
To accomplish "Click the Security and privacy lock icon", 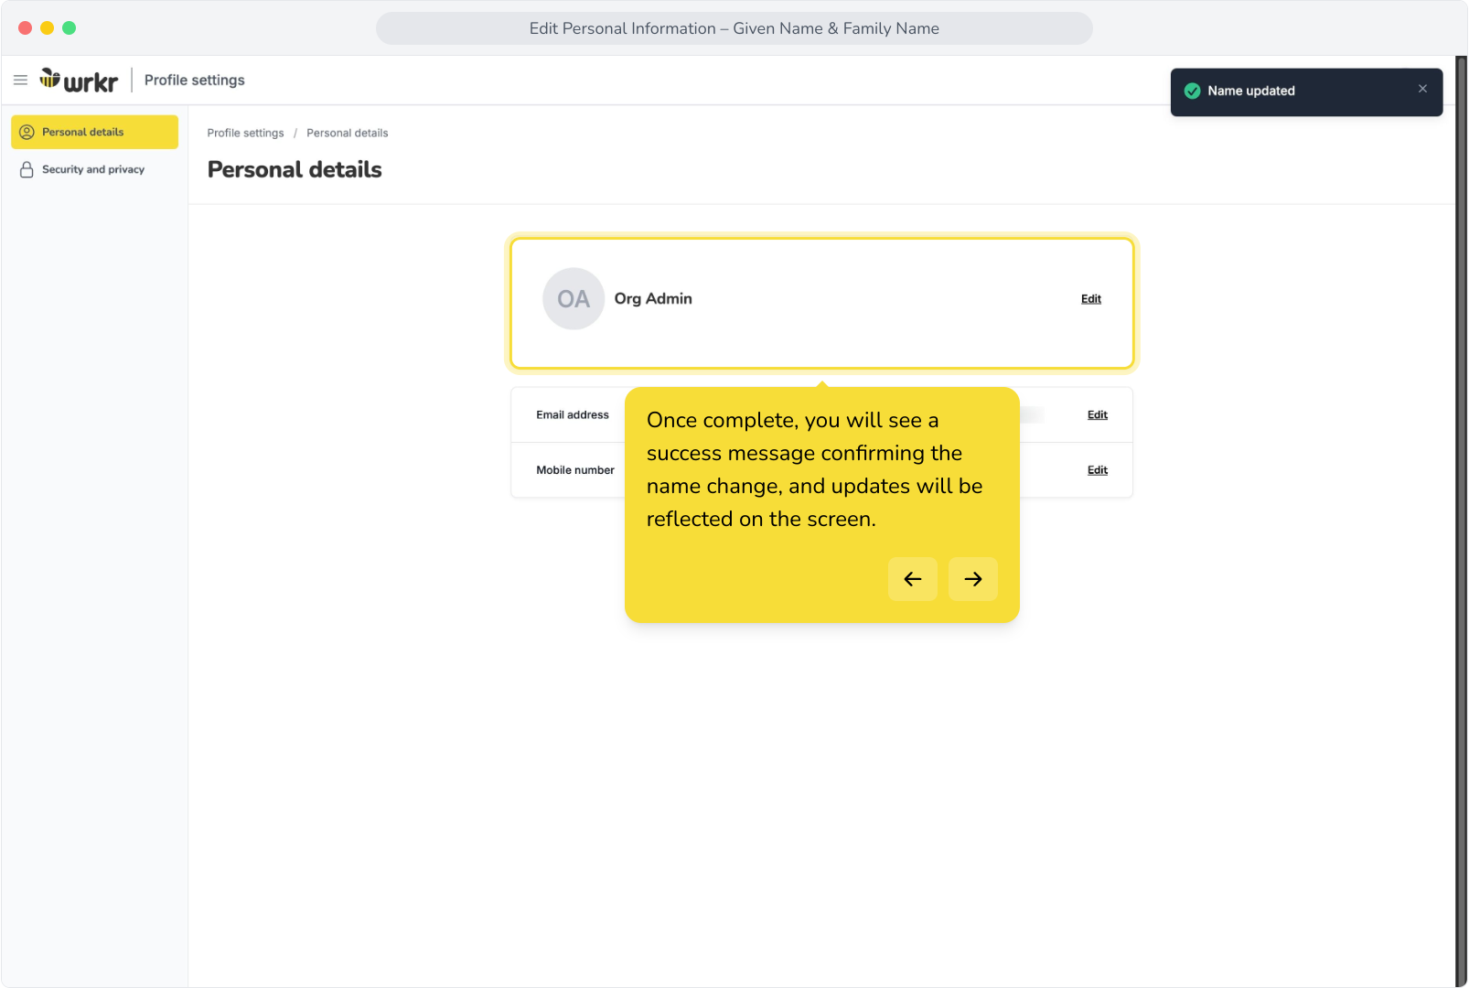I will tap(27, 170).
